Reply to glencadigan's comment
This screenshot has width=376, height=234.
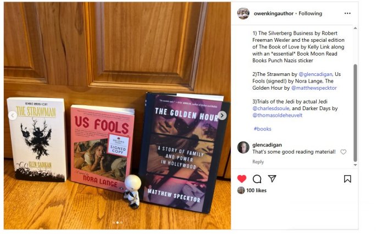258,162
